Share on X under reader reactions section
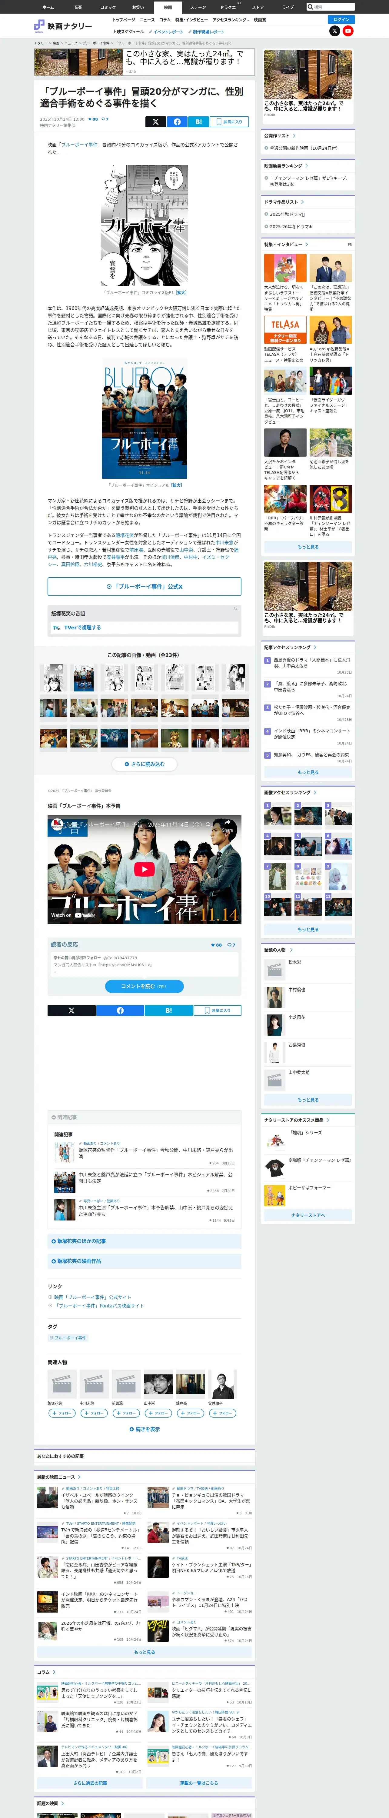The image size is (389, 1818). (x=71, y=1011)
